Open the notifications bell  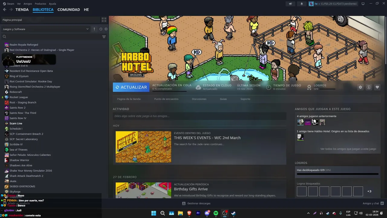point(301,4)
